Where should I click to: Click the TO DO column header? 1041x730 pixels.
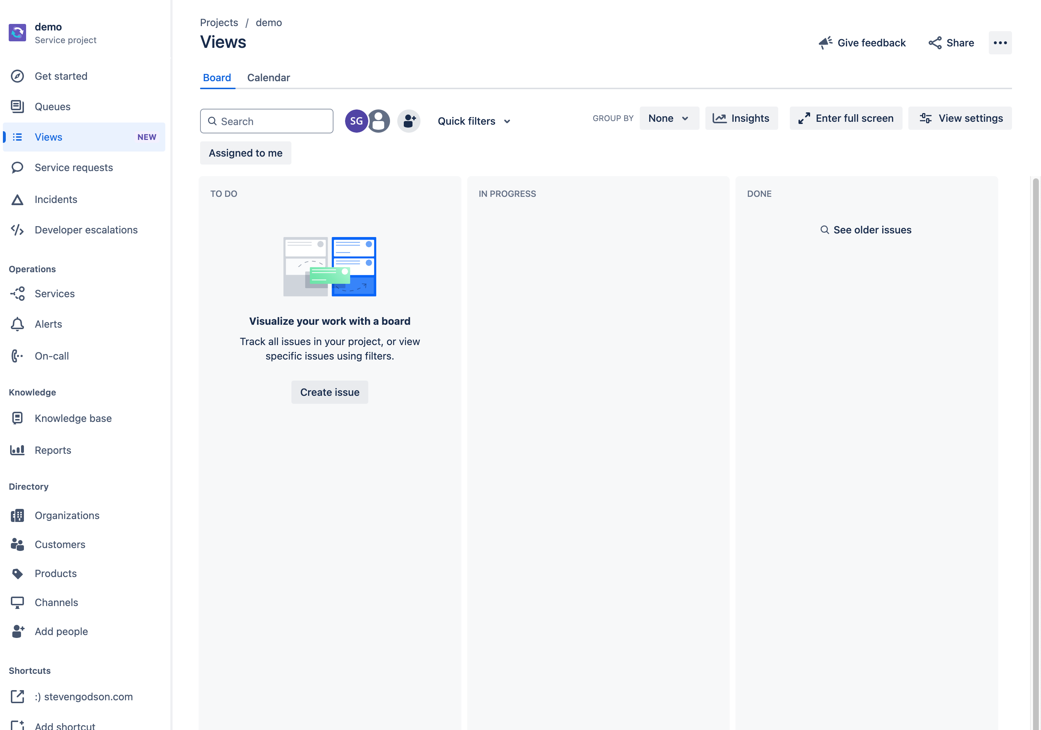click(x=224, y=194)
